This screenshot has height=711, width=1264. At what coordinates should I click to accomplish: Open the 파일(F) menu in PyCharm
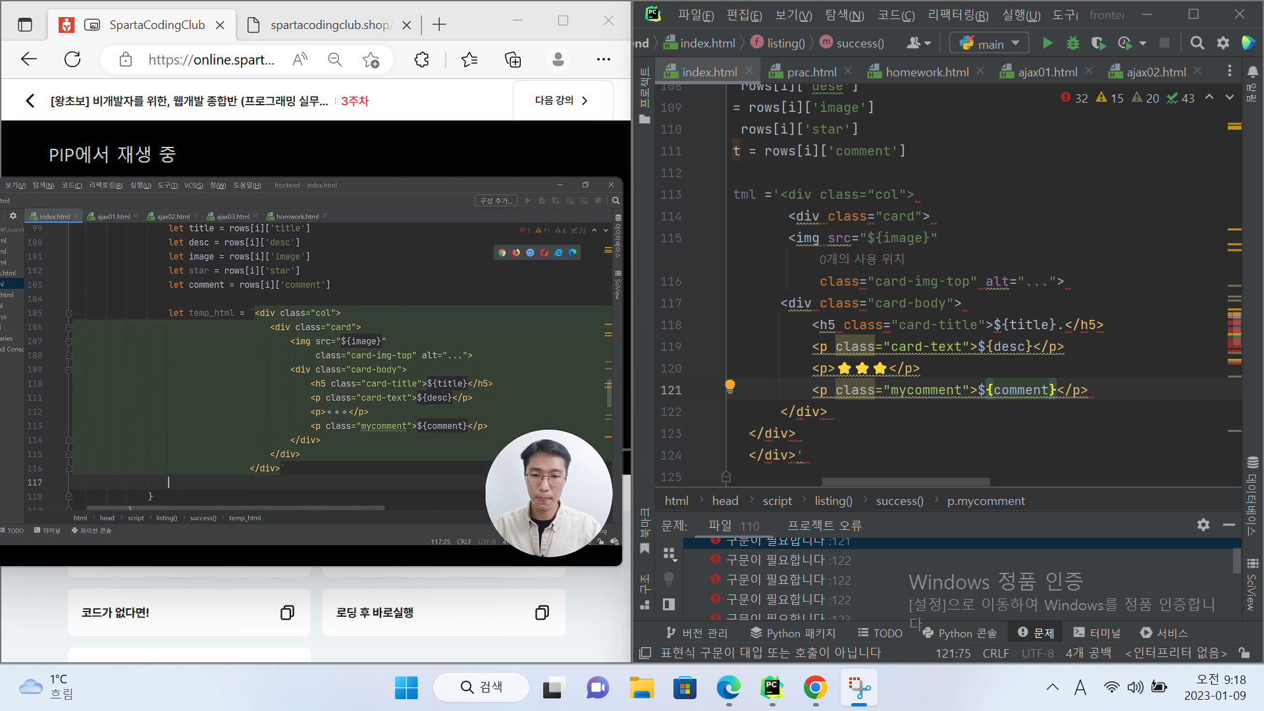[696, 14]
